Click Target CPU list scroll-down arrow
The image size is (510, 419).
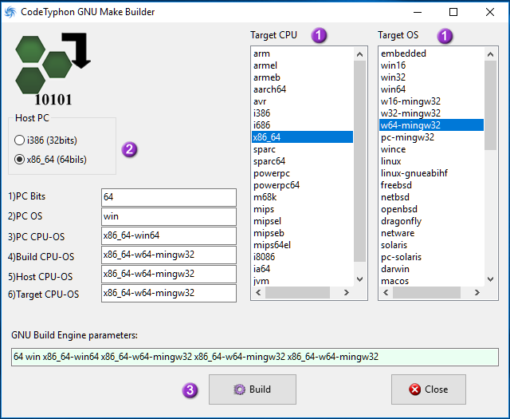[x=359, y=279]
